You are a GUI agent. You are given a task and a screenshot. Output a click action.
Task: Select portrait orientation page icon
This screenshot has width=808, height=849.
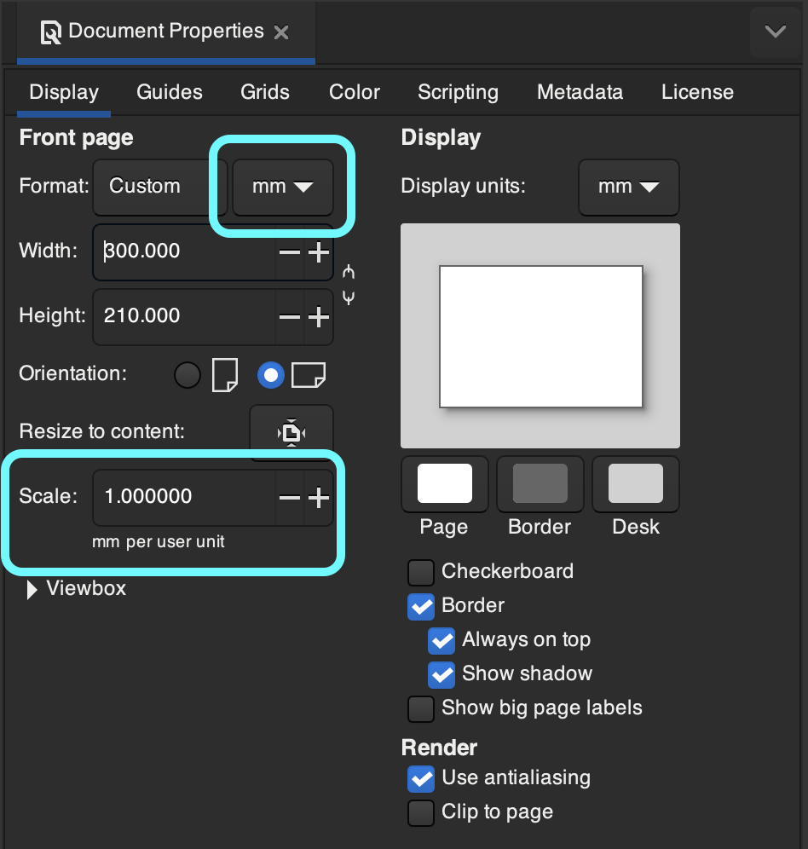(x=225, y=375)
